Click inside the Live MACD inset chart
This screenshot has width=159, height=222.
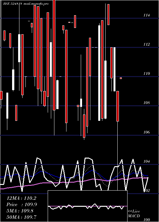click(x=87, y=206)
